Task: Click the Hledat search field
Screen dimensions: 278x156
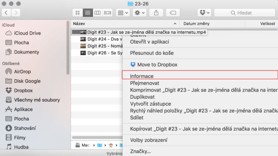Action: click(x=244, y=13)
